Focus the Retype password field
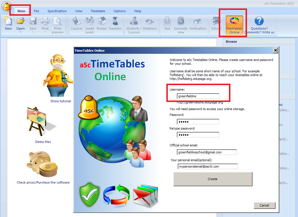 pyautogui.click(x=198, y=135)
